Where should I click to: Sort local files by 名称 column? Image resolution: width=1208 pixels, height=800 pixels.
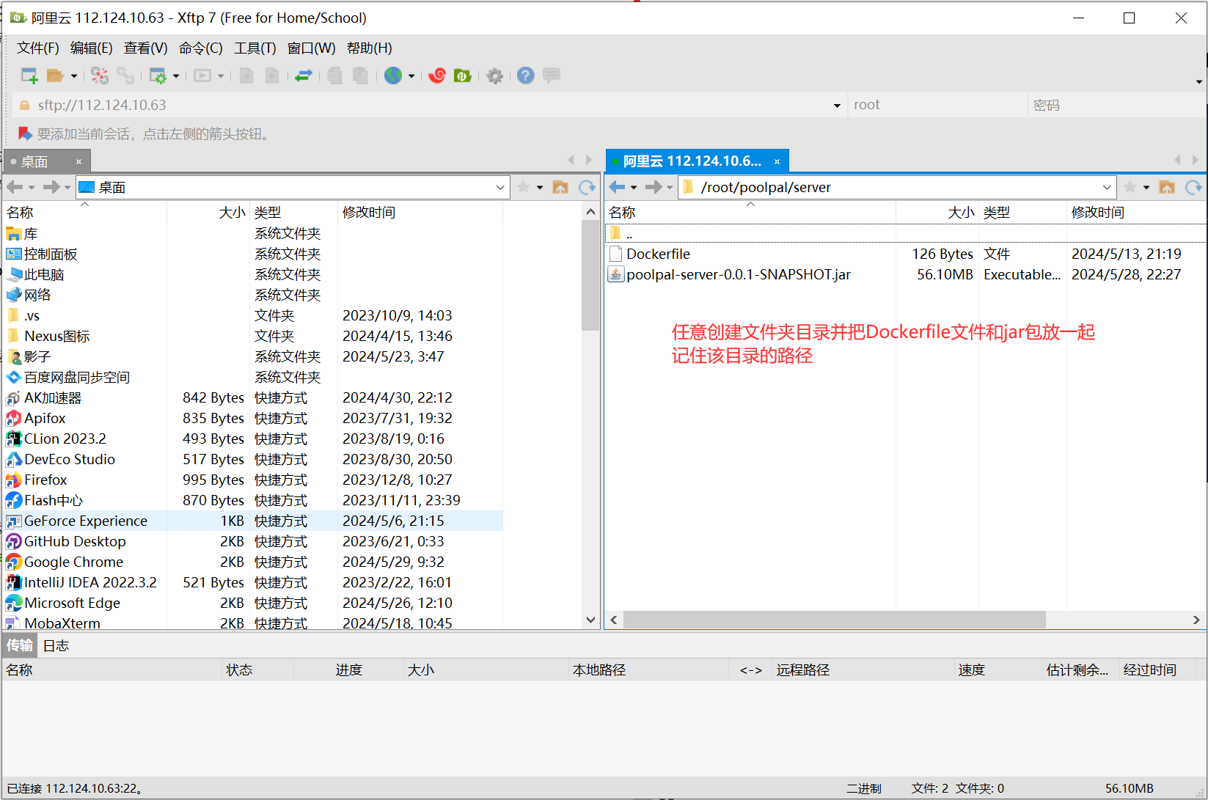[84, 212]
